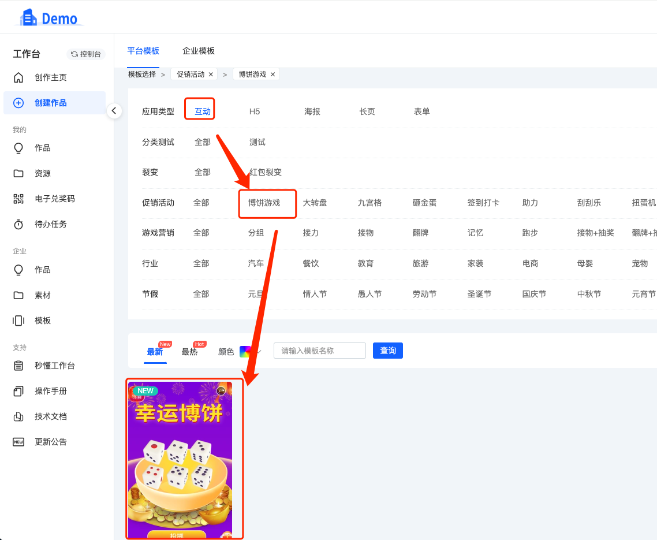657x540 pixels.
Task: Open 待办任务 timer icon
Action: pyautogui.click(x=18, y=224)
